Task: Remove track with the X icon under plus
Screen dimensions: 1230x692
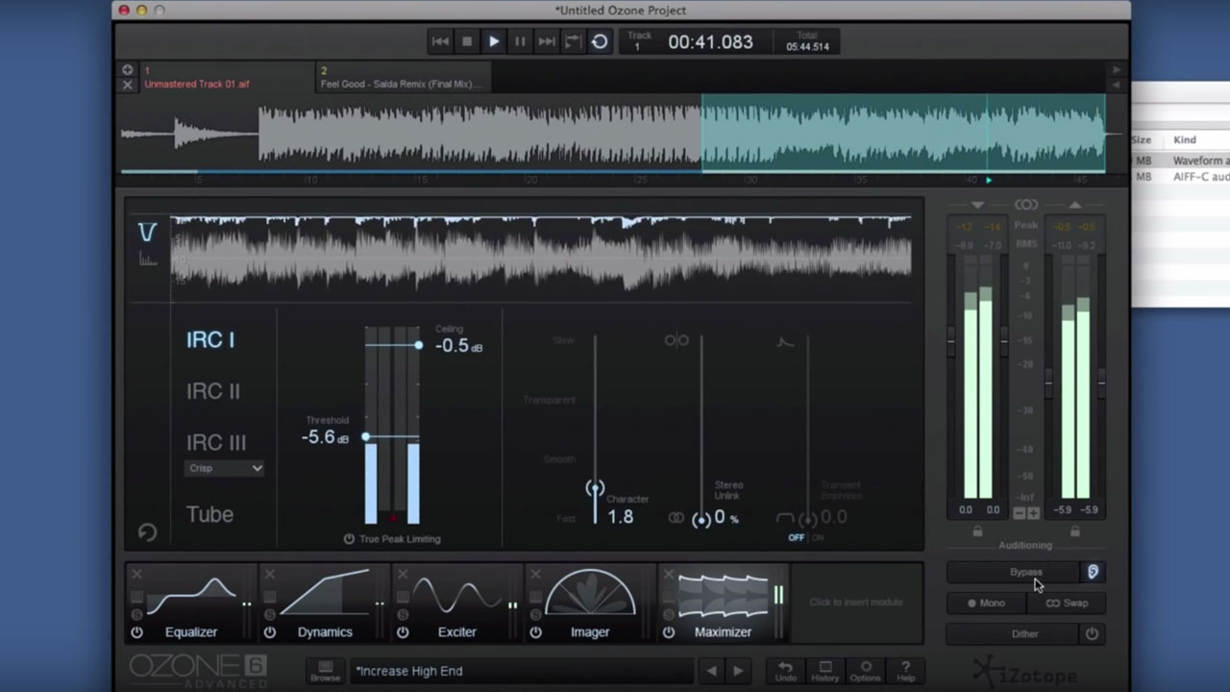Action: pos(127,85)
